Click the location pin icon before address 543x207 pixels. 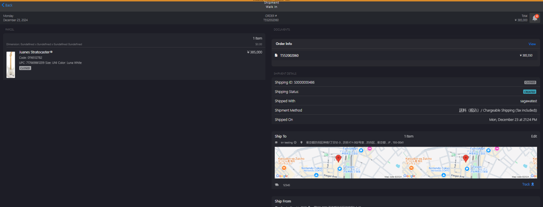[302, 142]
